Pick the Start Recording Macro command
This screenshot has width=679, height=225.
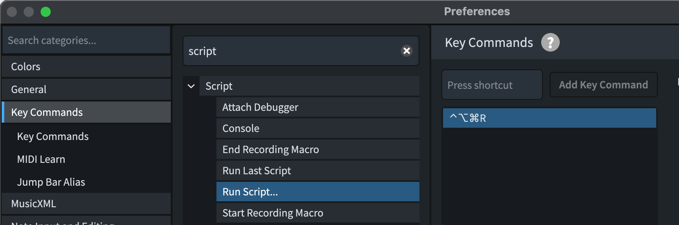pos(317,213)
